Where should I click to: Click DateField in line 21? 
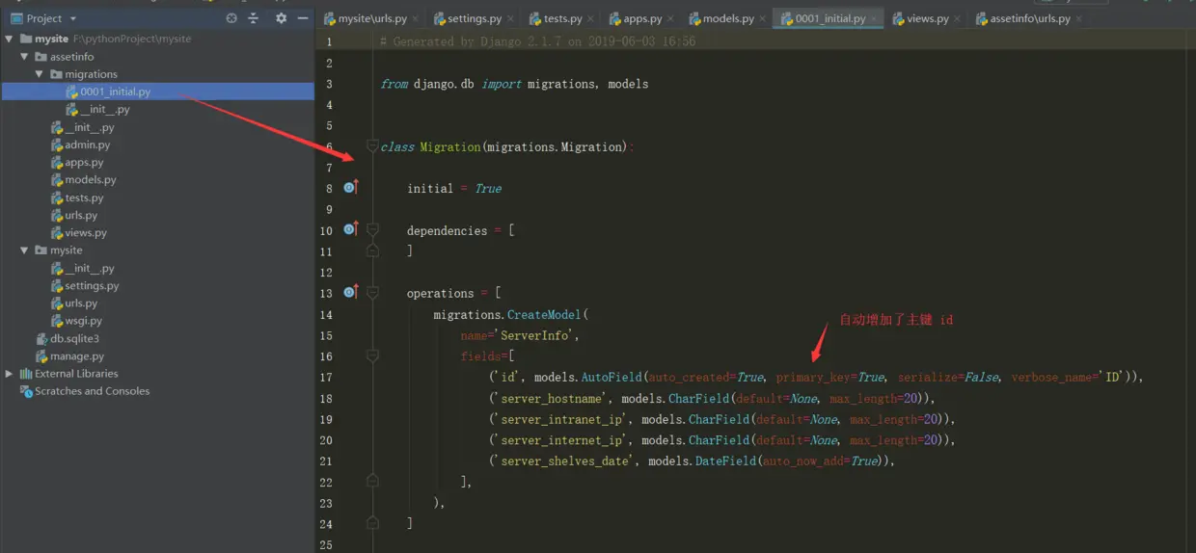coord(727,461)
